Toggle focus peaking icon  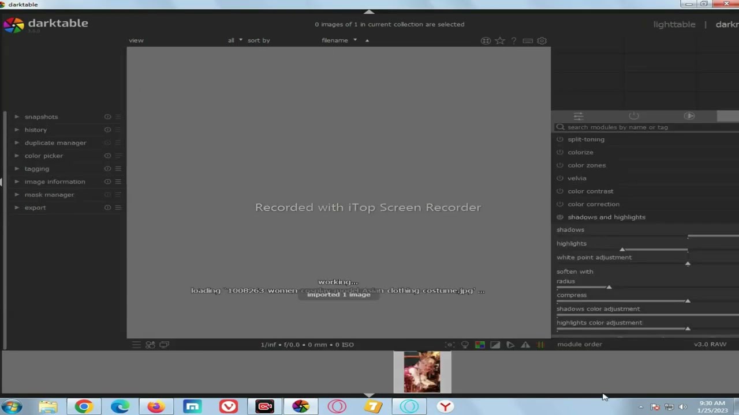pos(450,345)
